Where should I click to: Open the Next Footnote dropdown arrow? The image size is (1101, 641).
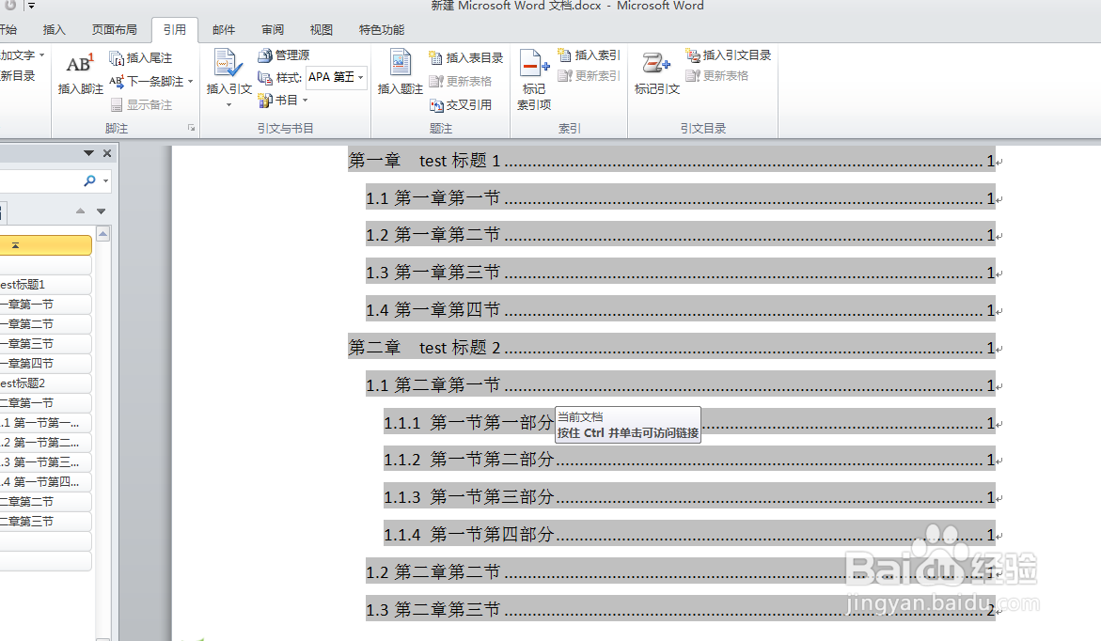190,82
